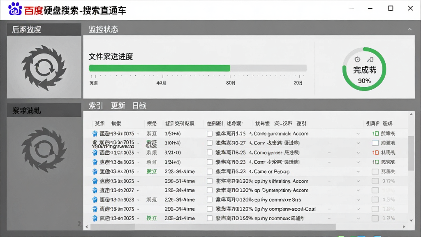Expand the end chevron of 10-27 row

tap(358, 143)
